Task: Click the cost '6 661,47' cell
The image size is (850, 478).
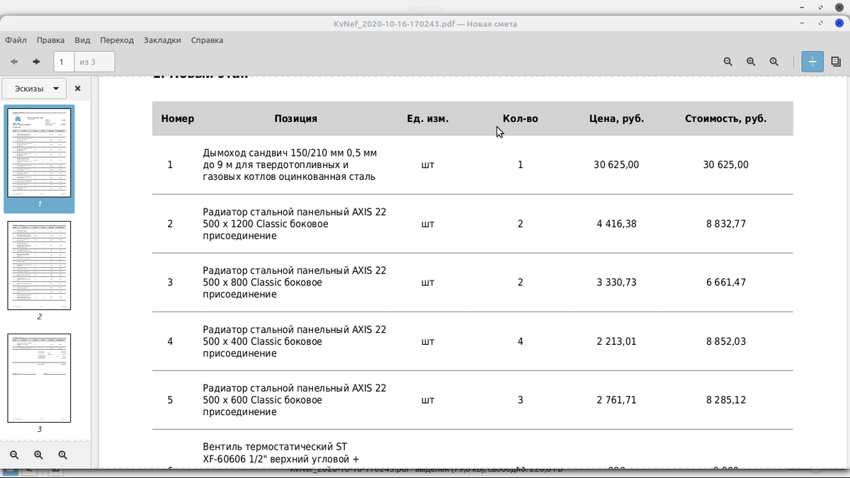Action: click(x=726, y=283)
